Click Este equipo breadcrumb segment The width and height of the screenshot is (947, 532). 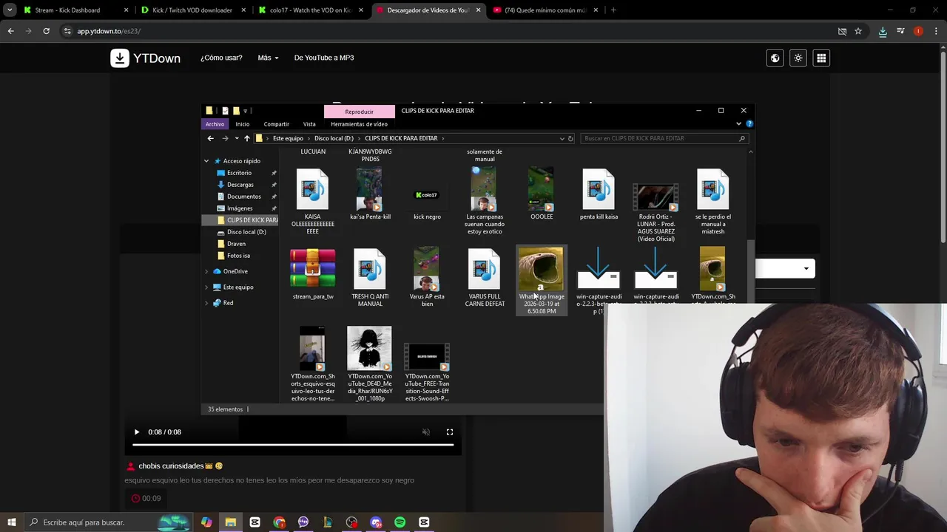coord(288,138)
